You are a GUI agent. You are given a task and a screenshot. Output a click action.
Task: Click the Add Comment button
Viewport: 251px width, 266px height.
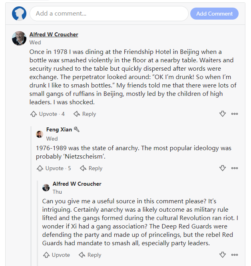click(x=214, y=14)
